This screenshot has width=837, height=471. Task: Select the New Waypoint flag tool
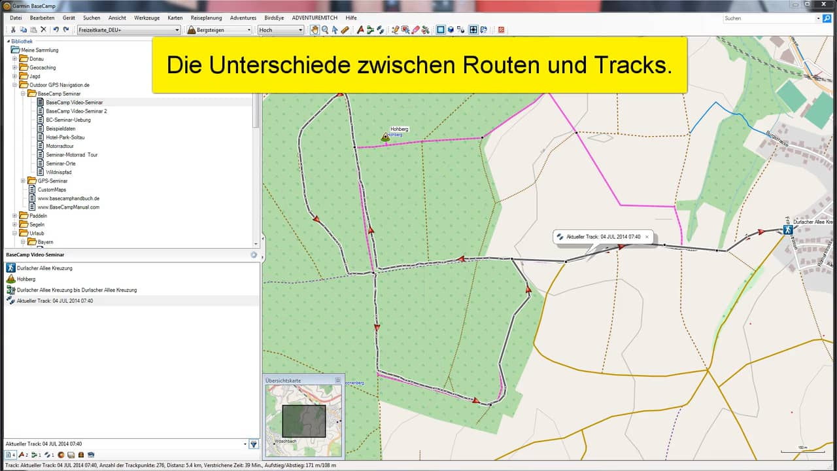point(360,29)
